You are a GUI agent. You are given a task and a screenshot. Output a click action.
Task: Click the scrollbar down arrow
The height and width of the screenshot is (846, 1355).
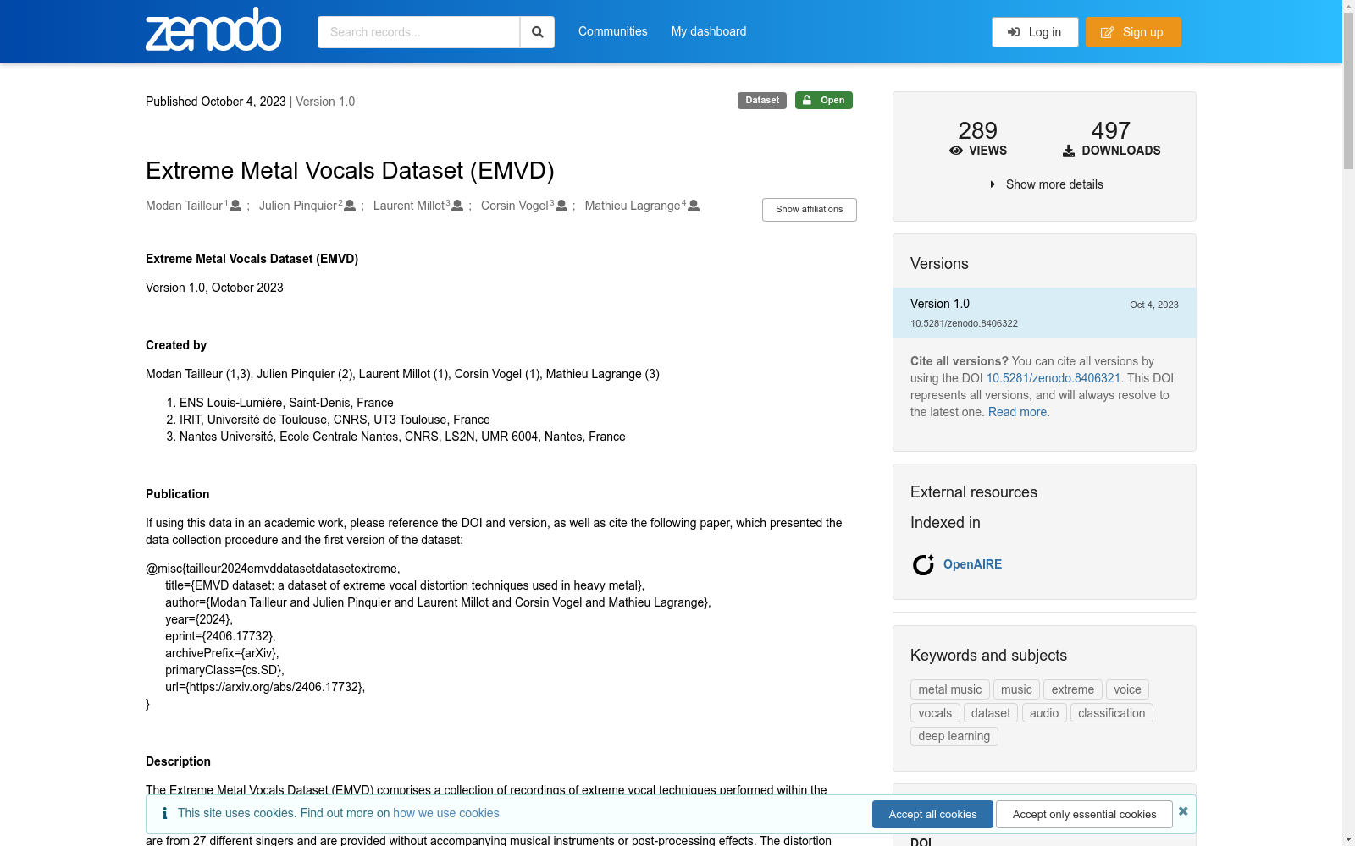click(x=1348, y=839)
